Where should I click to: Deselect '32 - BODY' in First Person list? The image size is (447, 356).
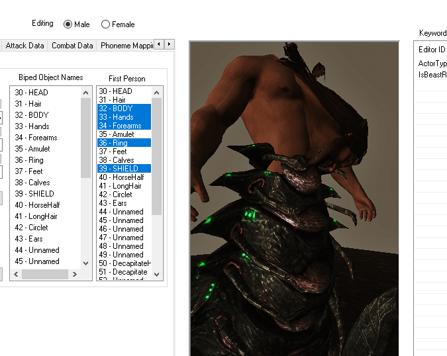[124, 109]
